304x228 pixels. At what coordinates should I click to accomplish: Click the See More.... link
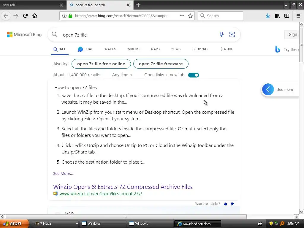coord(64,173)
